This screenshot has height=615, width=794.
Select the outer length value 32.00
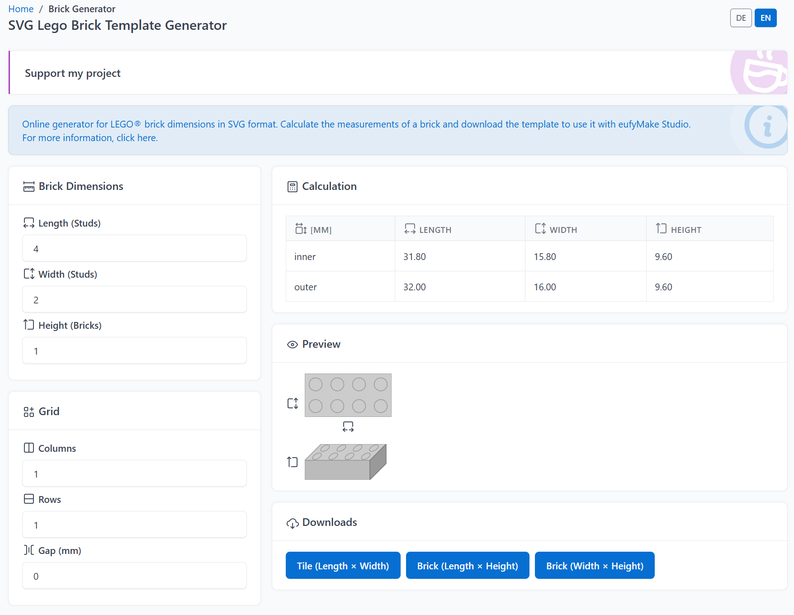(x=415, y=287)
